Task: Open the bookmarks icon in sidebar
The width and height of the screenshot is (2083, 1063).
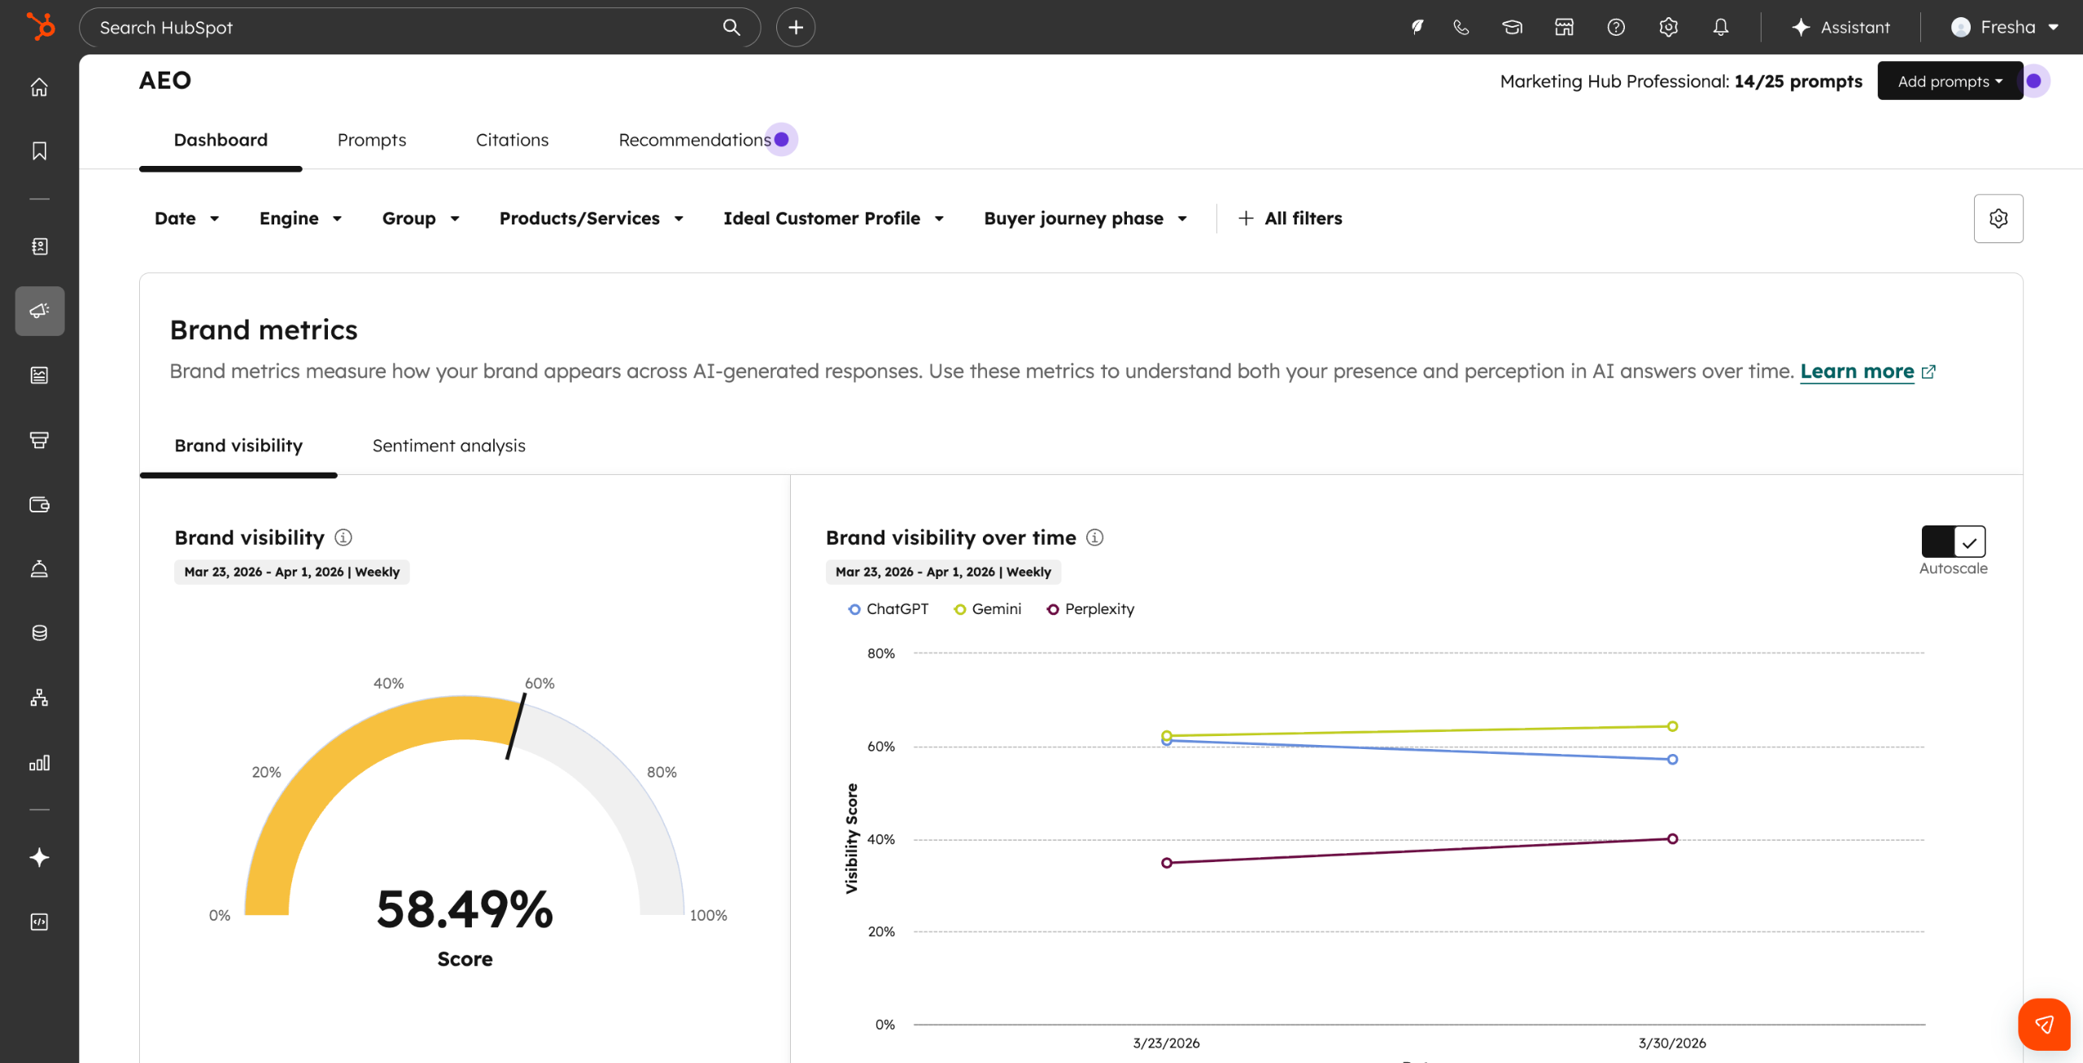Action: pos(39,151)
